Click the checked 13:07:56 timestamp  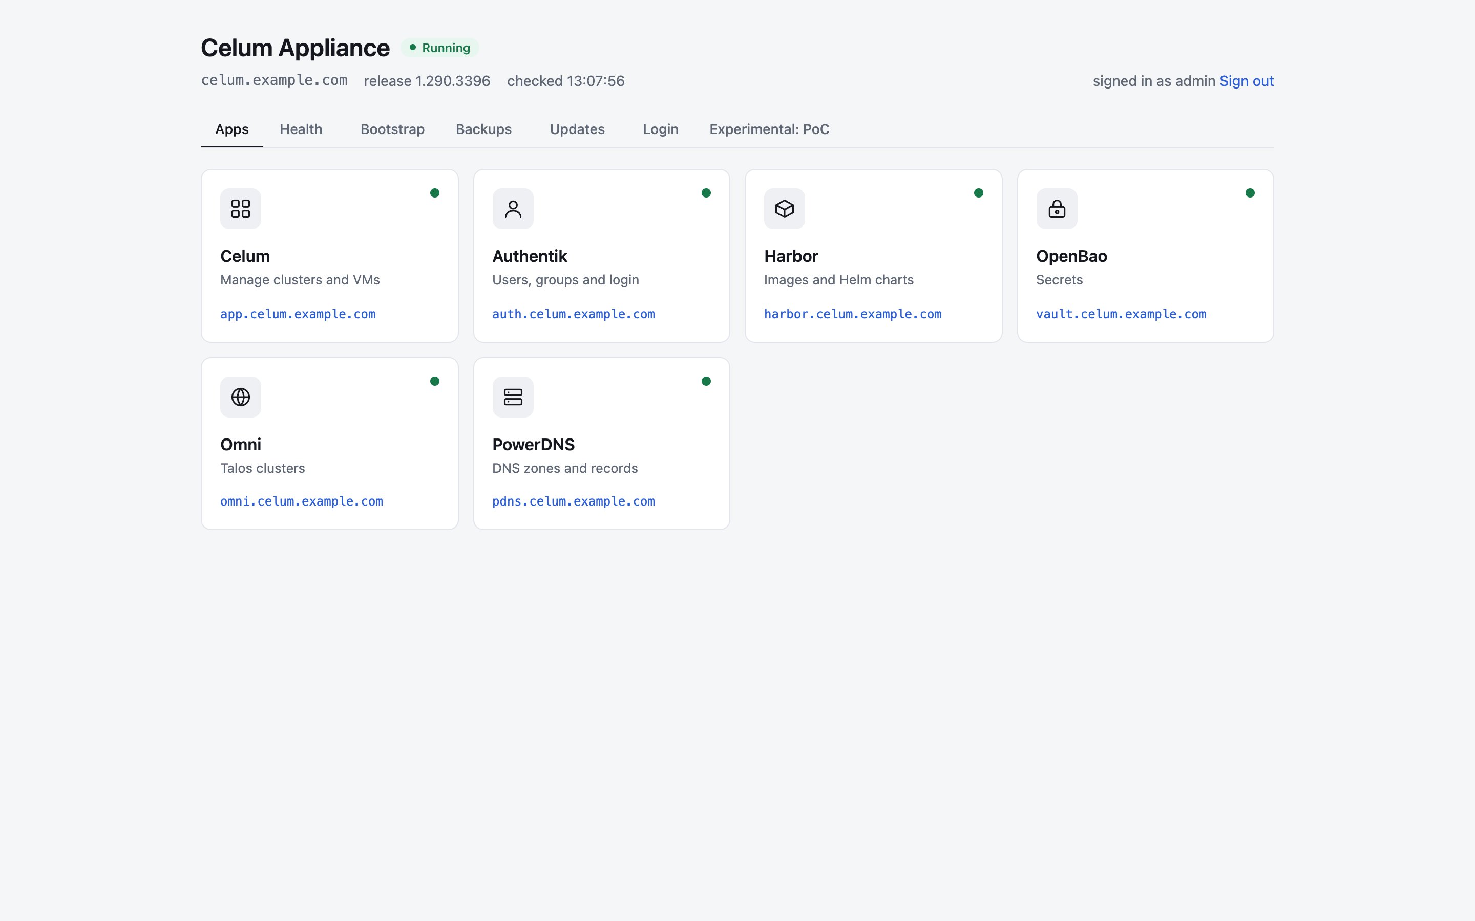[565, 81]
